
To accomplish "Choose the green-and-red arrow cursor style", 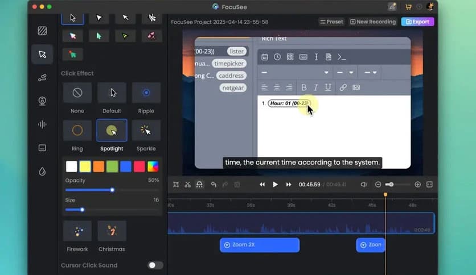I will point(72,55).
